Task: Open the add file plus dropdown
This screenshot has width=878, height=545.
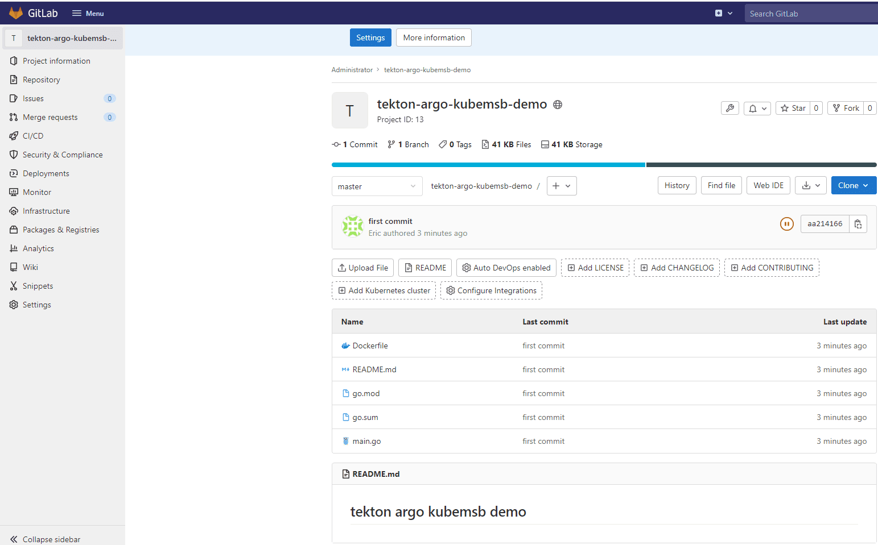Action: [x=562, y=186]
